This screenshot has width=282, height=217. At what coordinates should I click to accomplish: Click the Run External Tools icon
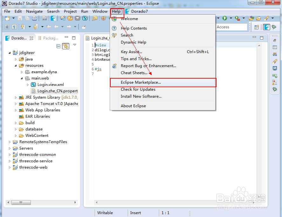(237, 18)
